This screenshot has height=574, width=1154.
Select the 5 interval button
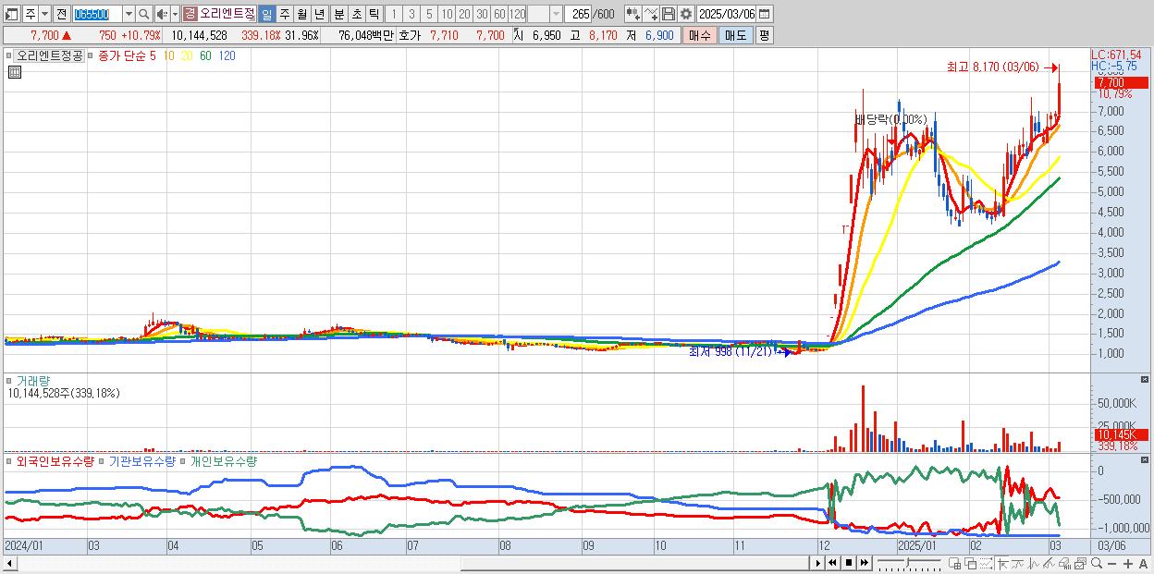pos(429,14)
